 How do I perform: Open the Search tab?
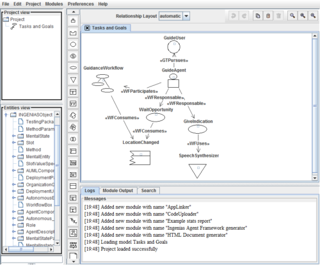(x=148, y=191)
